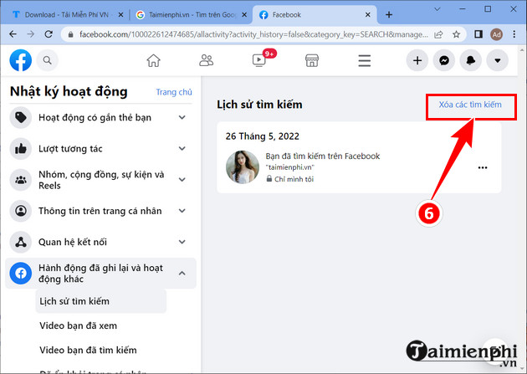Expand the Quan hệ kết nối section

click(x=182, y=242)
